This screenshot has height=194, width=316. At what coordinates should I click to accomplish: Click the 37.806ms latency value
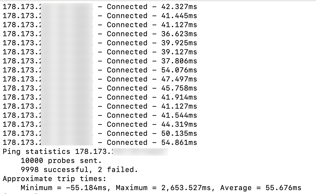pos(179,61)
